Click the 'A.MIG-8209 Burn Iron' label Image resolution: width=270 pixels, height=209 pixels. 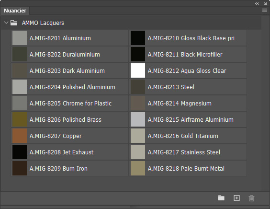tap(58, 168)
